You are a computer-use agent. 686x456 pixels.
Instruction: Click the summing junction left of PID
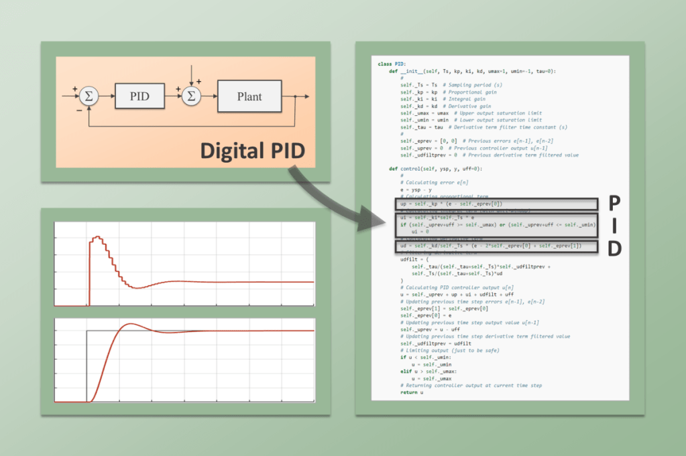89,96
